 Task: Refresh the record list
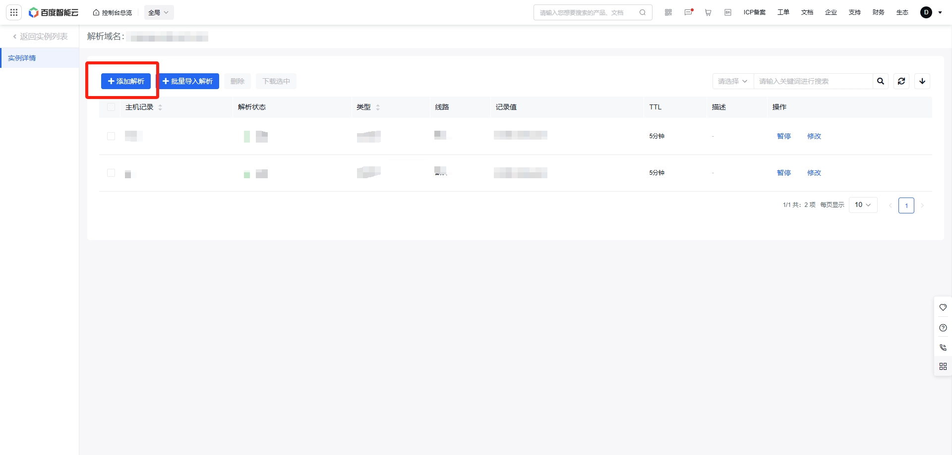pos(901,81)
